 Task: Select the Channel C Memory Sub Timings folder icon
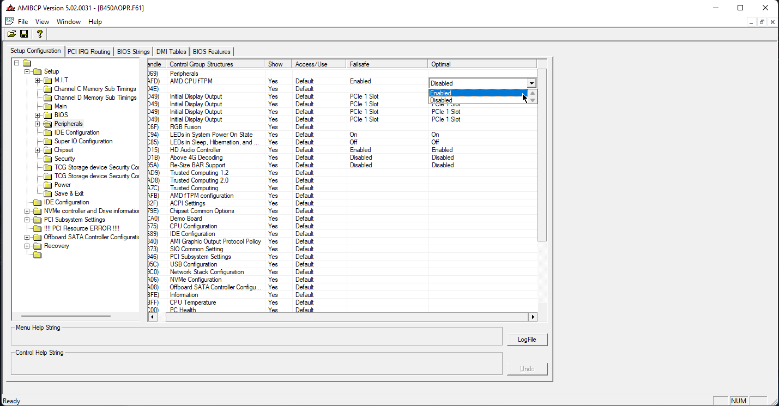click(48, 89)
